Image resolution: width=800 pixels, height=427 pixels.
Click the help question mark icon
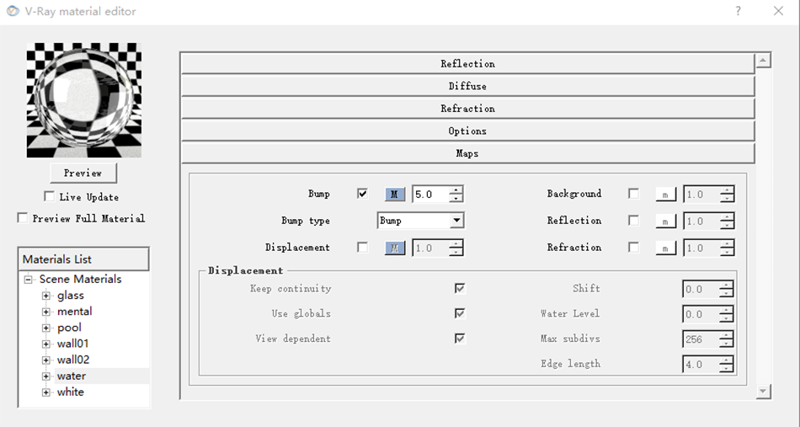[739, 11]
